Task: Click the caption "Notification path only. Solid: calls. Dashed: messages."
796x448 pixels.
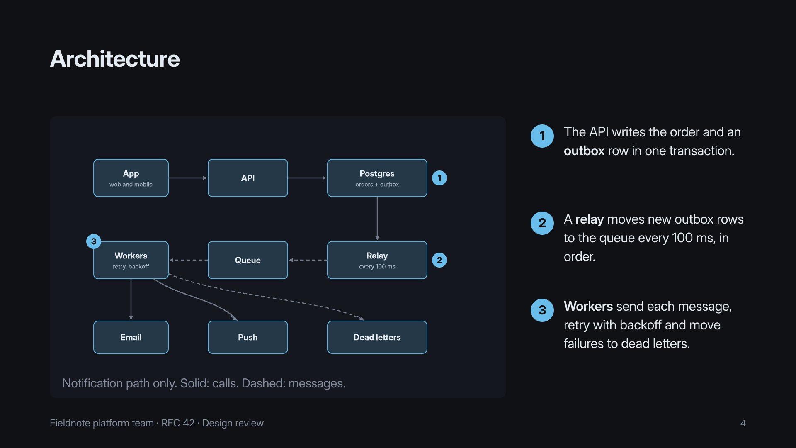Action: 204,383
